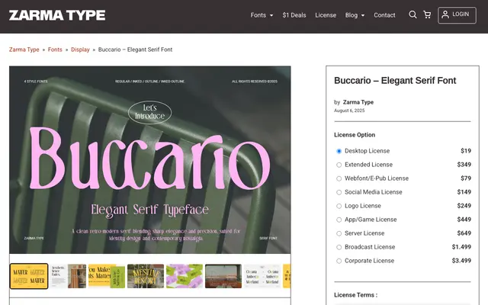Open the License menu item
The width and height of the screenshot is (488, 305).
point(326,15)
